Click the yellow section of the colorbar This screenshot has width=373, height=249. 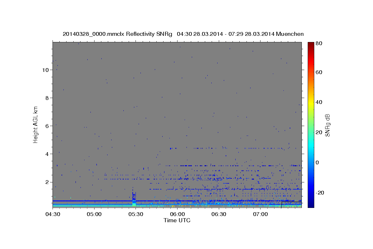point(311,103)
